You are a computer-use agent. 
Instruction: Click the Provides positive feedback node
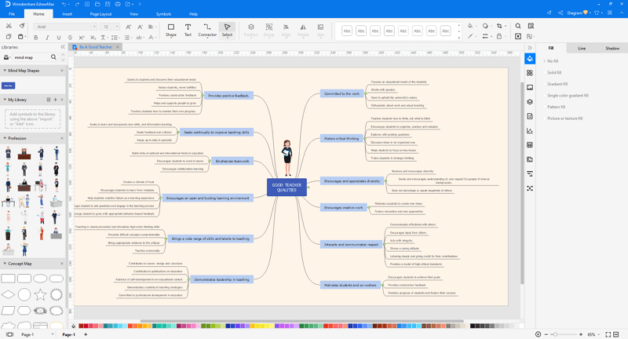pyautogui.click(x=228, y=96)
